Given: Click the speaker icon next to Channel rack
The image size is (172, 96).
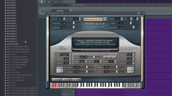Looking at the screenshot, I should pyautogui.click(x=73, y=5).
